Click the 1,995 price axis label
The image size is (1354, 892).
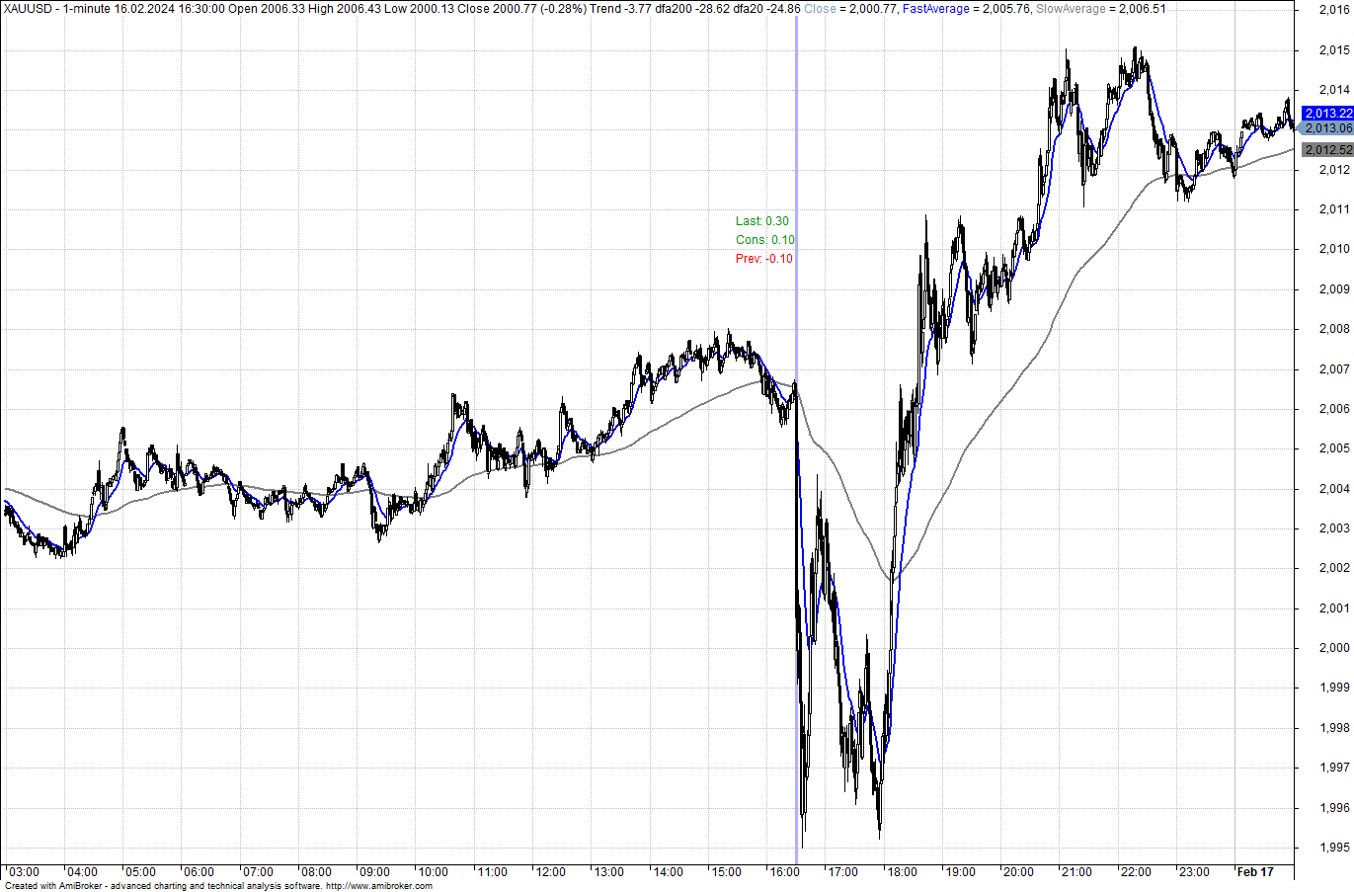pyautogui.click(x=1334, y=848)
